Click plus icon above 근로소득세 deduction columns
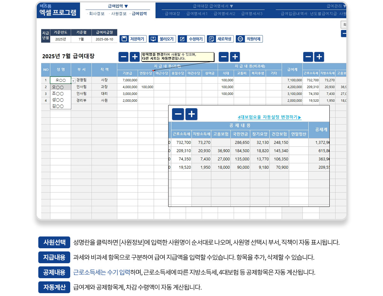This screenshot has height=296, width=383. click(319, 57)
